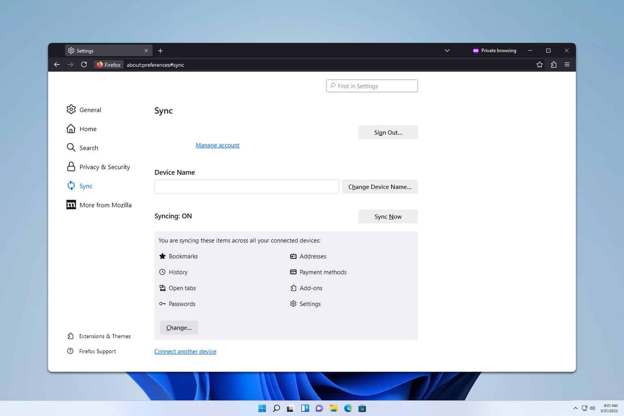The image size is (624, 416).
Task: Click the volume speaker tray icon
Action: [592, 408]
